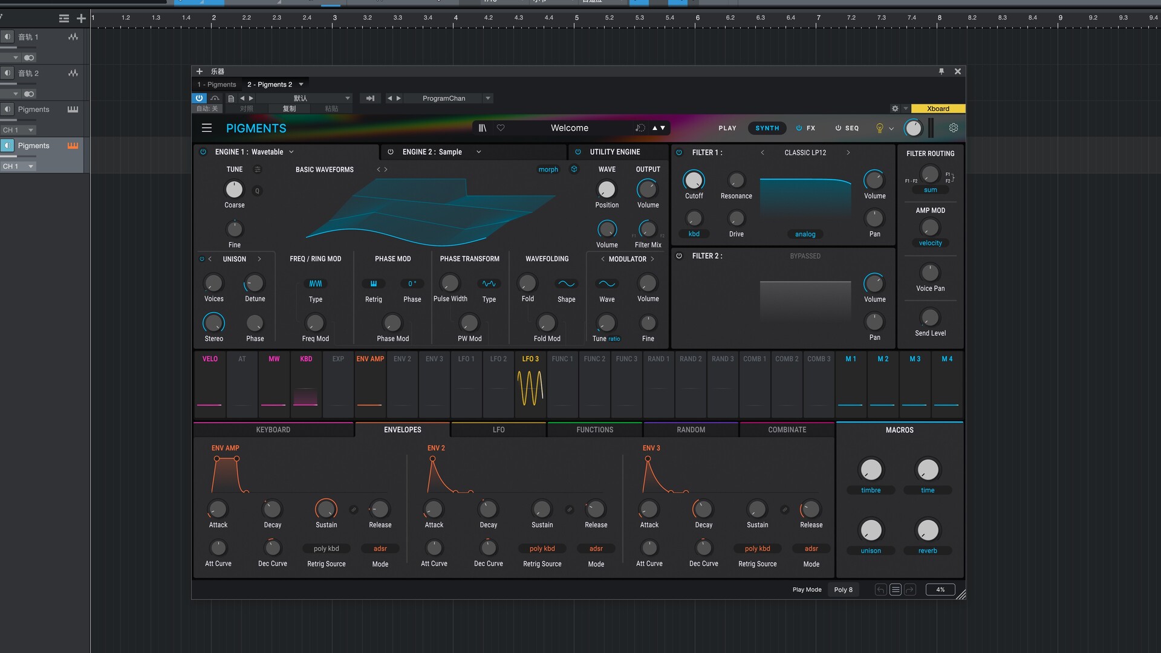Viewport: 1161px width, 653px height.
Task: Click the Filter 1 Cutoff knob
Action: coord(694,180)
